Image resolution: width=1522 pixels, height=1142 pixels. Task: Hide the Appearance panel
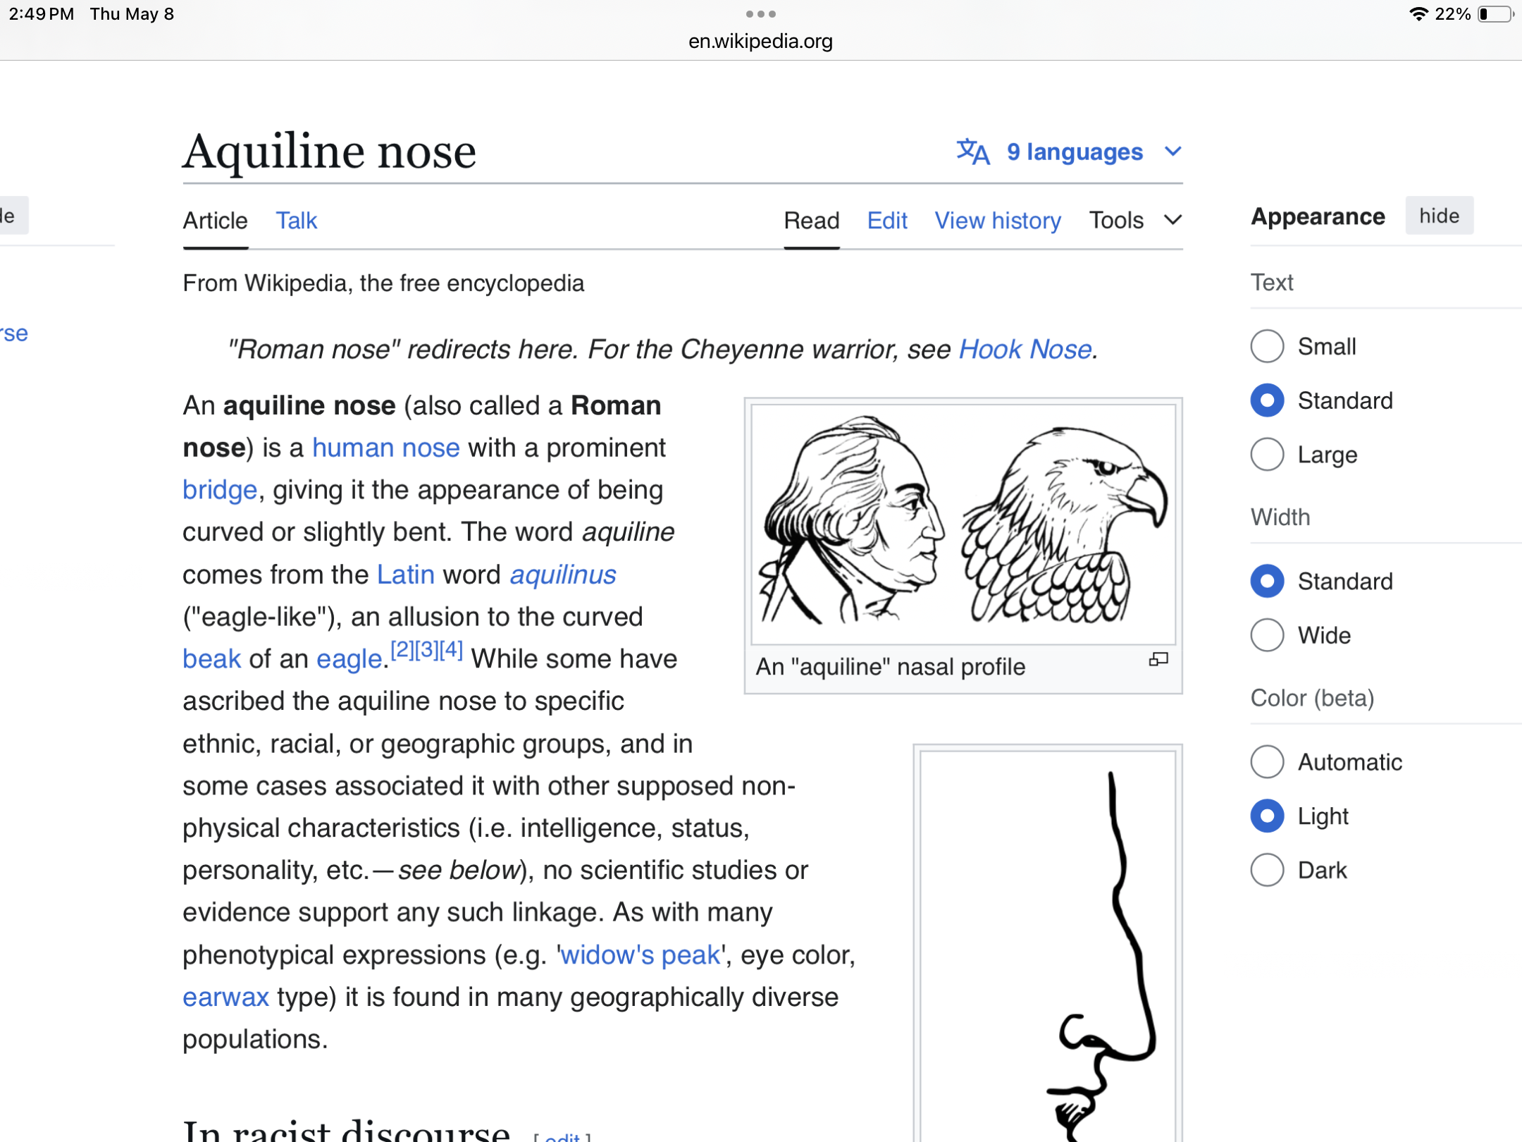click(x=1439, y=216)
